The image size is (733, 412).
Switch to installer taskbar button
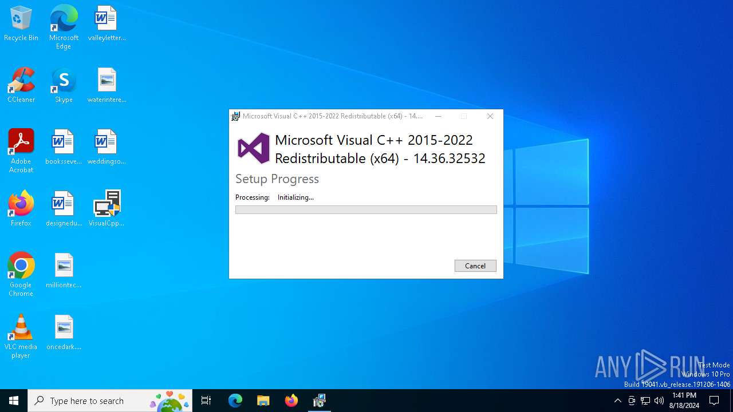click(319, 401)
